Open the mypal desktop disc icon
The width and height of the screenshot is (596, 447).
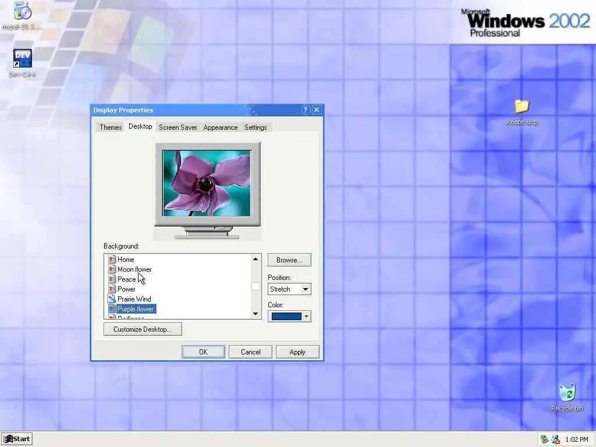[22, 10]
